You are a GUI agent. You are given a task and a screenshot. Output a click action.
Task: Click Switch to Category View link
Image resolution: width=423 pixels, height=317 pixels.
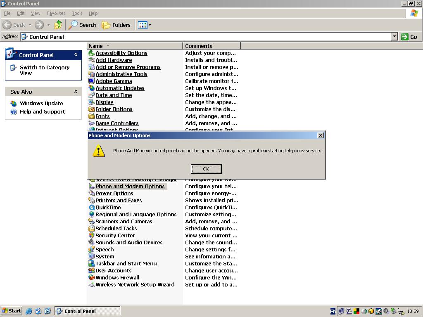point(45,70)
